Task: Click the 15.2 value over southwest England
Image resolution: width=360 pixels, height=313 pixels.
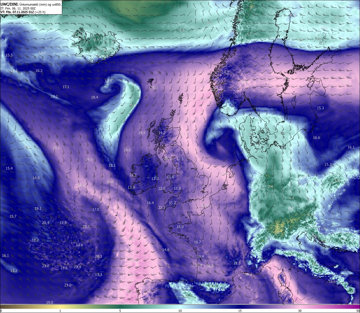Action: (172, 203)
